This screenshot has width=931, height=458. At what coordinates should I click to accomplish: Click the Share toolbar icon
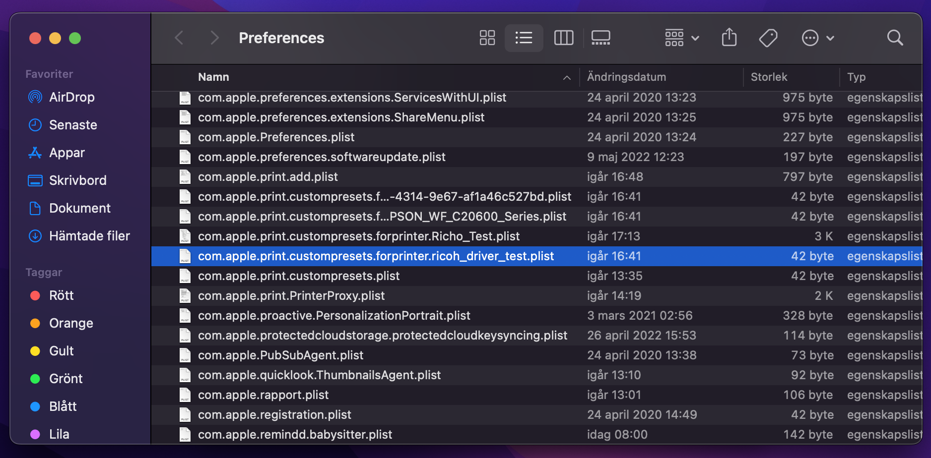pos(729,38)
